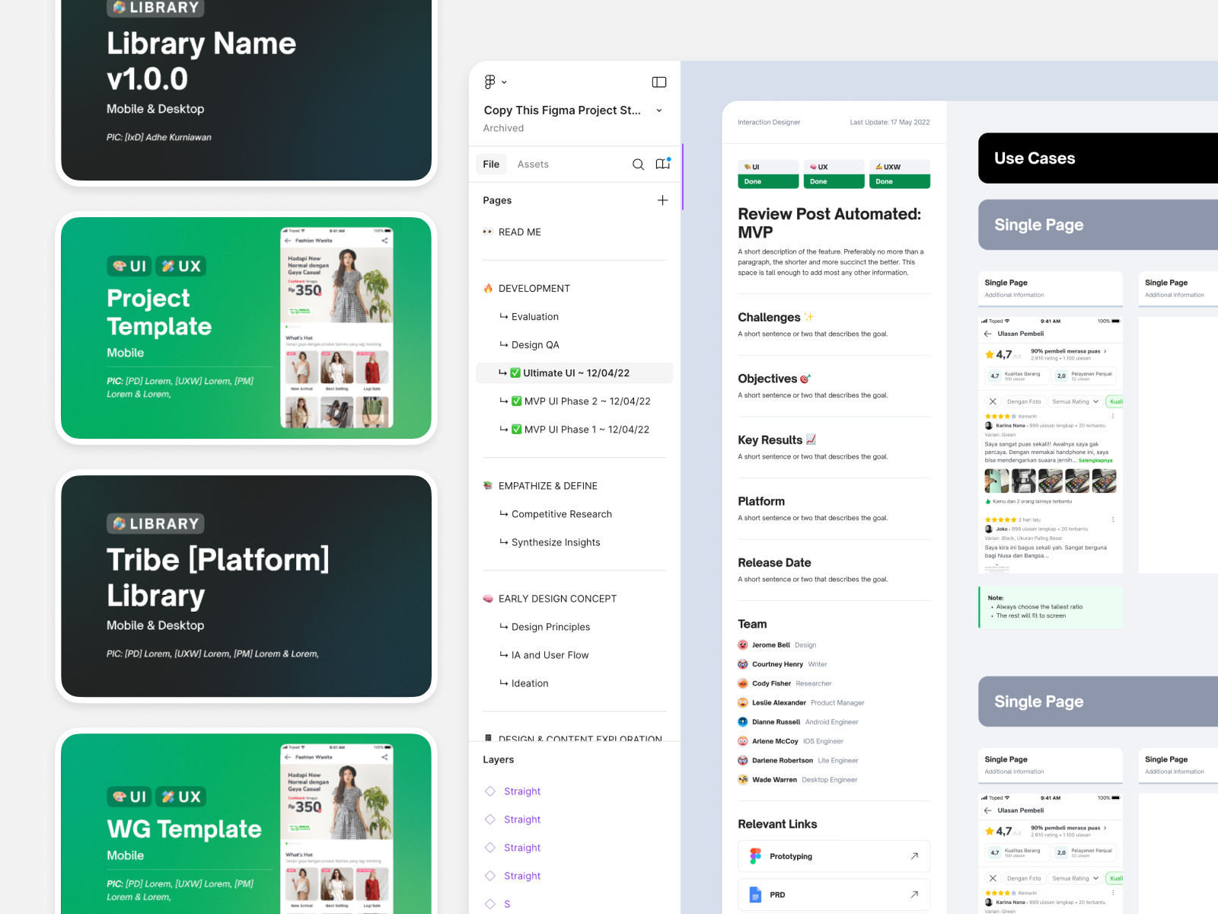Toggle the sidebar layout icon
The width and height of the screenshot is (1218, 914).
click(659, 81)
